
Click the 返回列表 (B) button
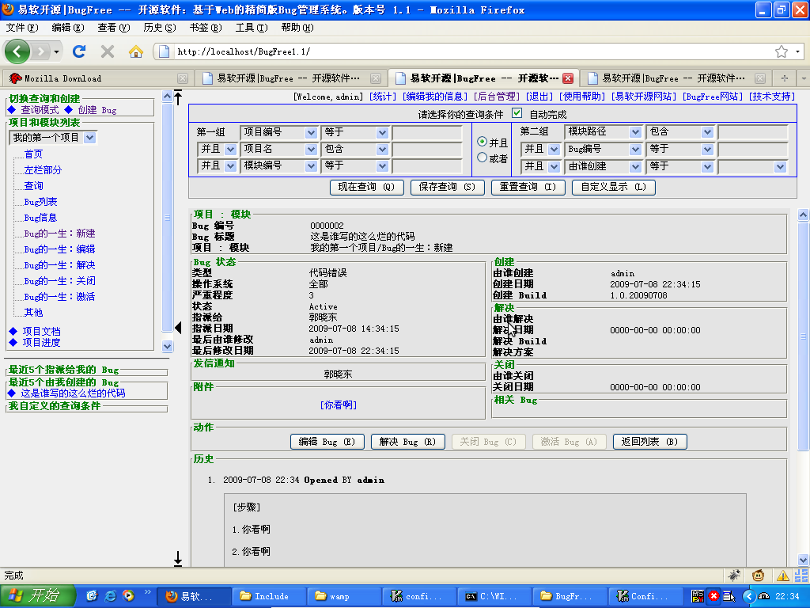point(650,442)
